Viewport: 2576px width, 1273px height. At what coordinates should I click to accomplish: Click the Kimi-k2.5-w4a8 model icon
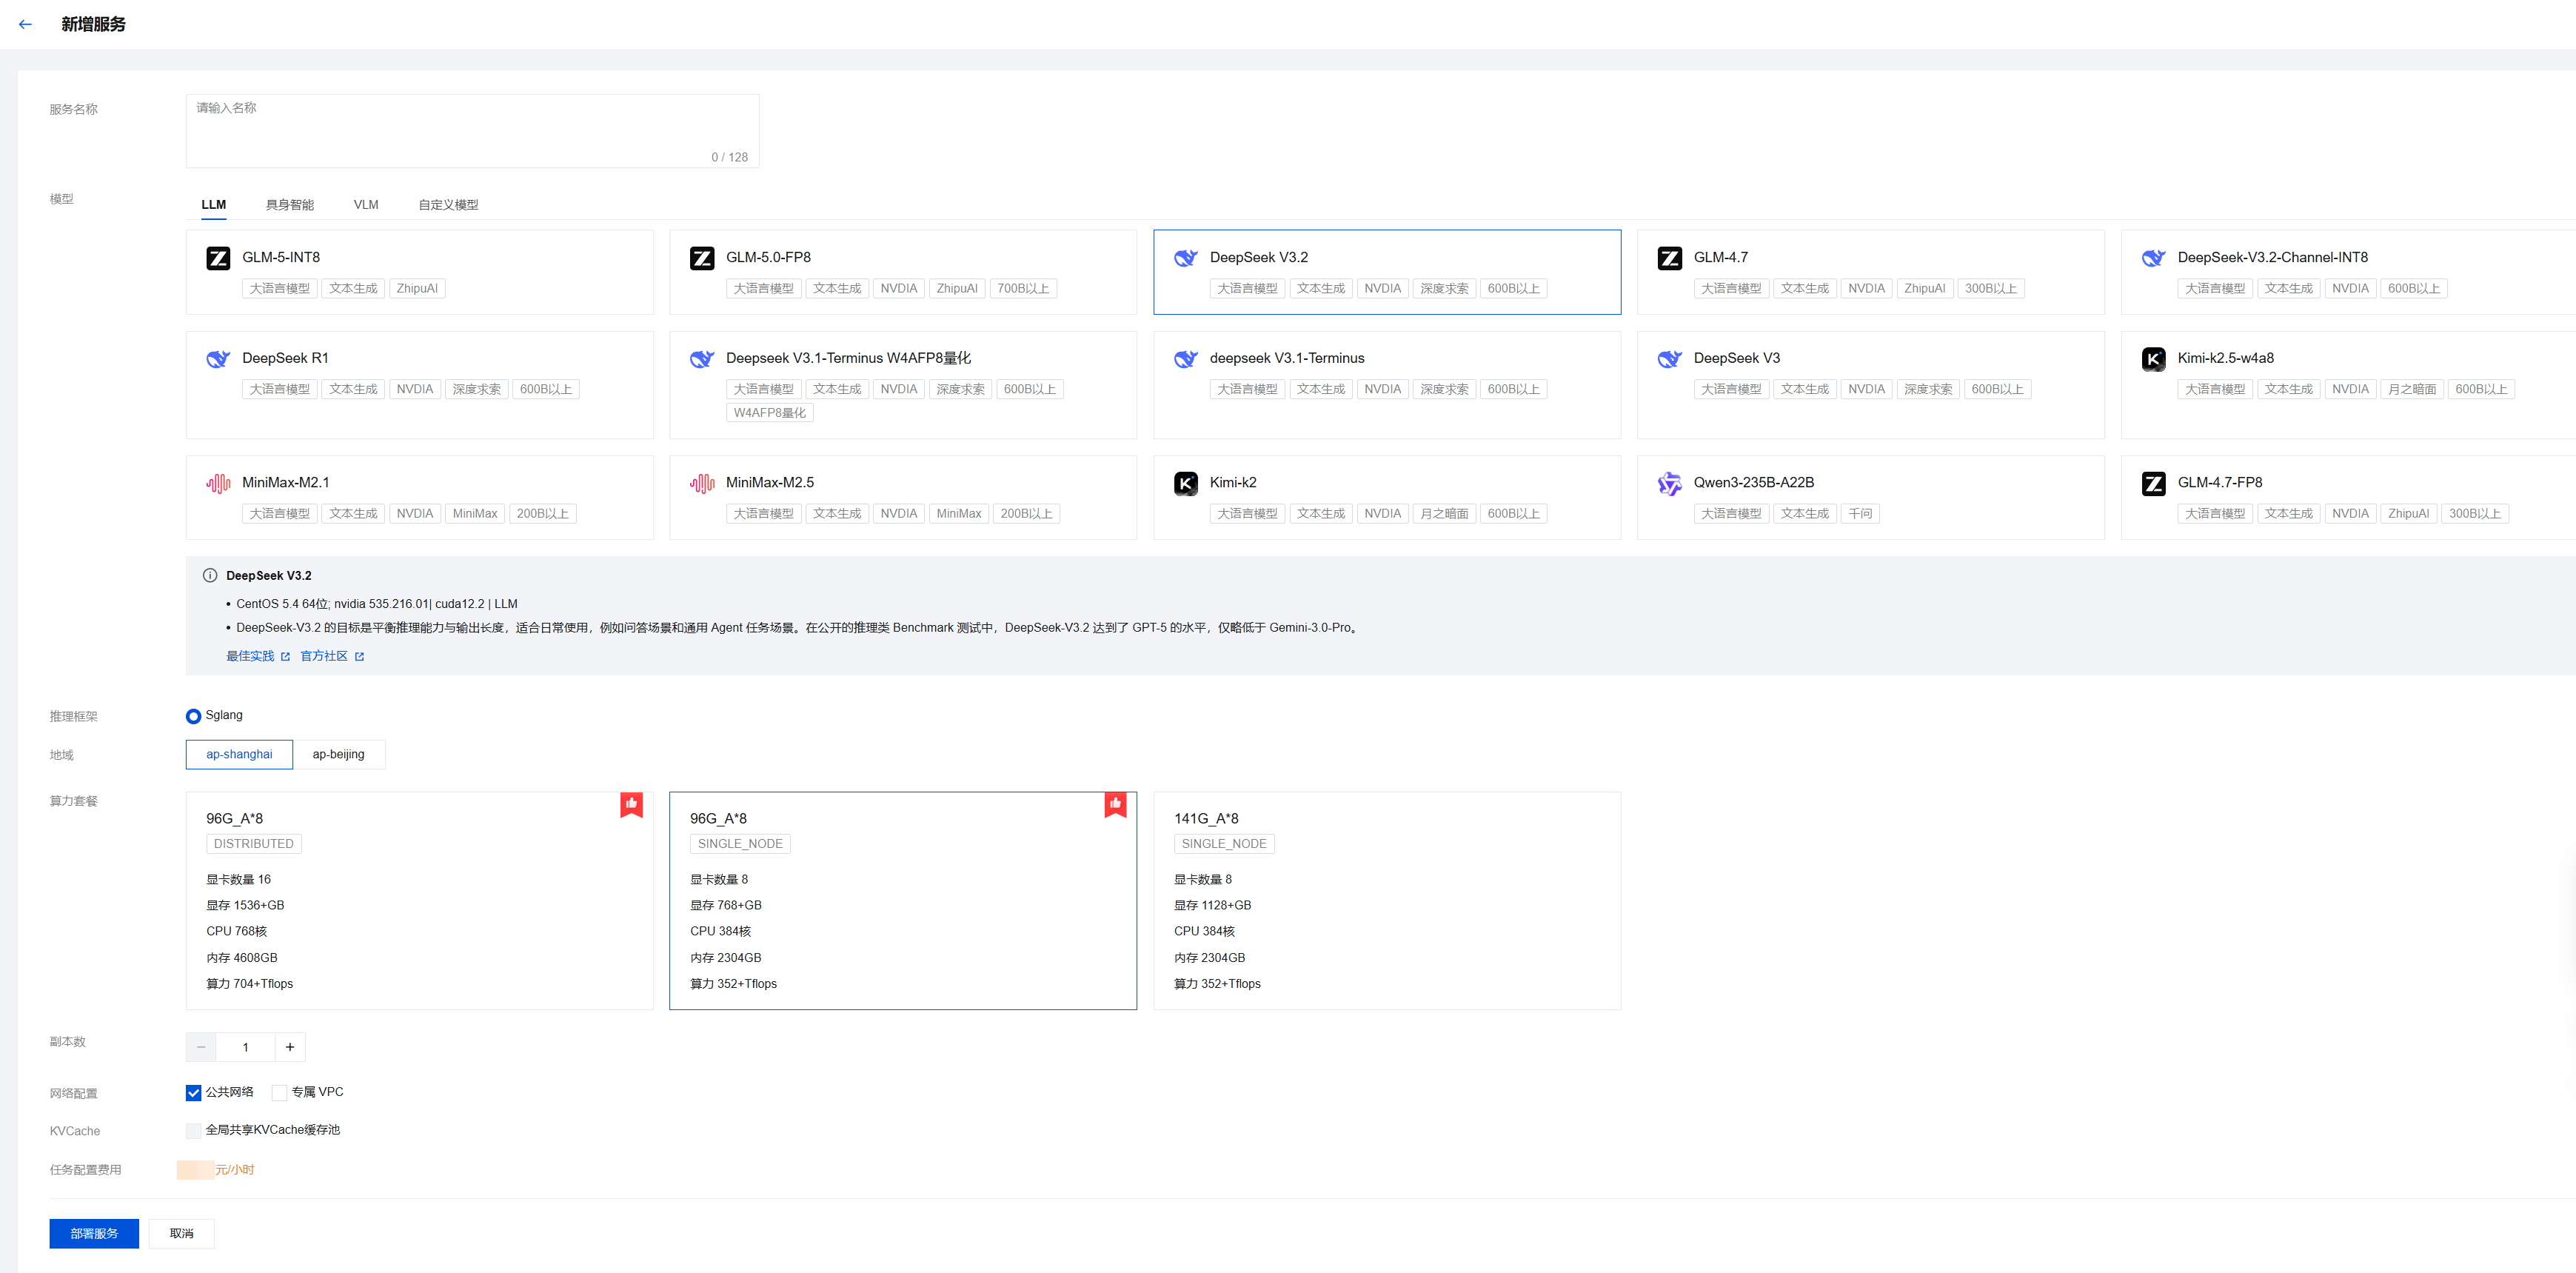pos(2153,359)
